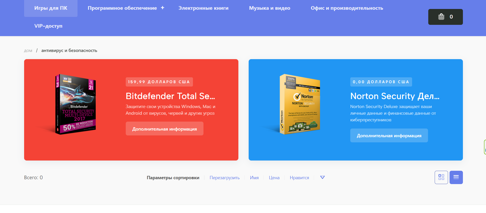Switch to grid view layout
This screenshot has height=213, width=486.
[x=441, y=177]
